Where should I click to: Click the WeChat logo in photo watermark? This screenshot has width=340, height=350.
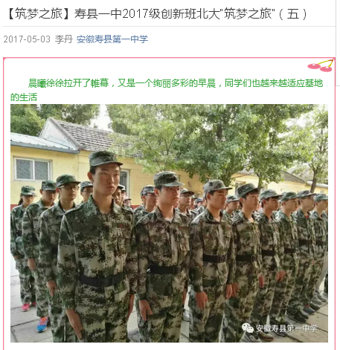pos(248,328)
